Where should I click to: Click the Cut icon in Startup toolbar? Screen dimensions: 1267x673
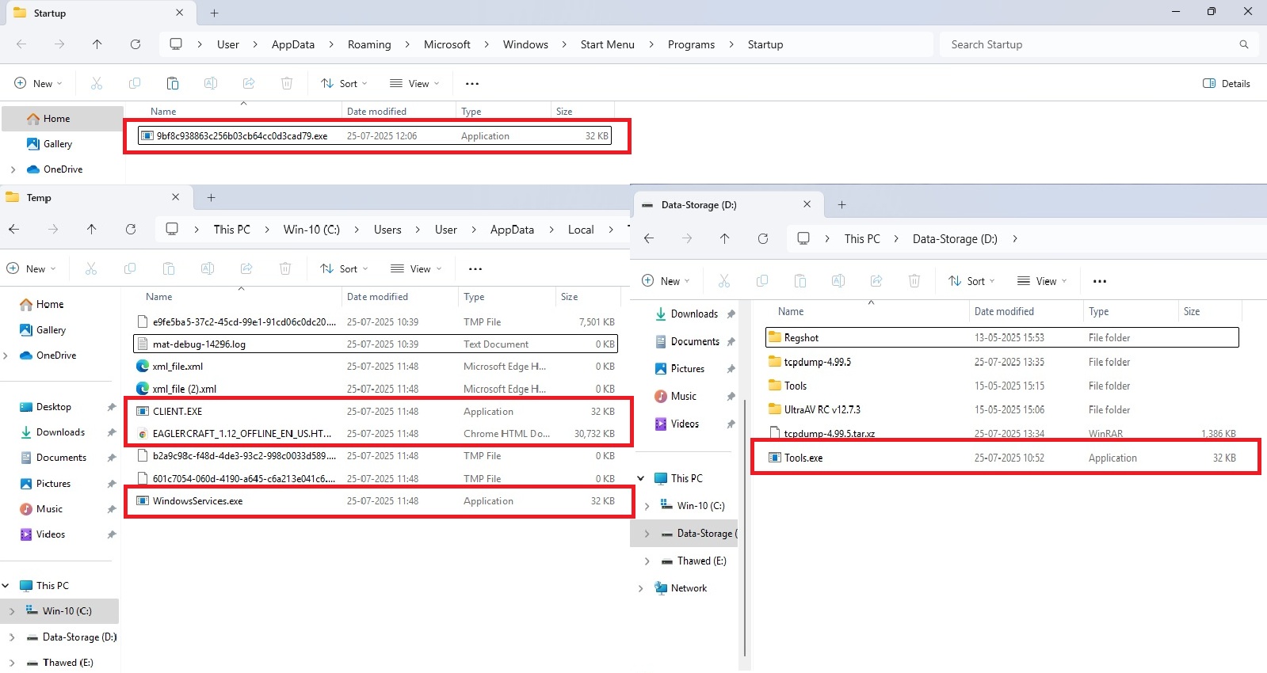97,83
